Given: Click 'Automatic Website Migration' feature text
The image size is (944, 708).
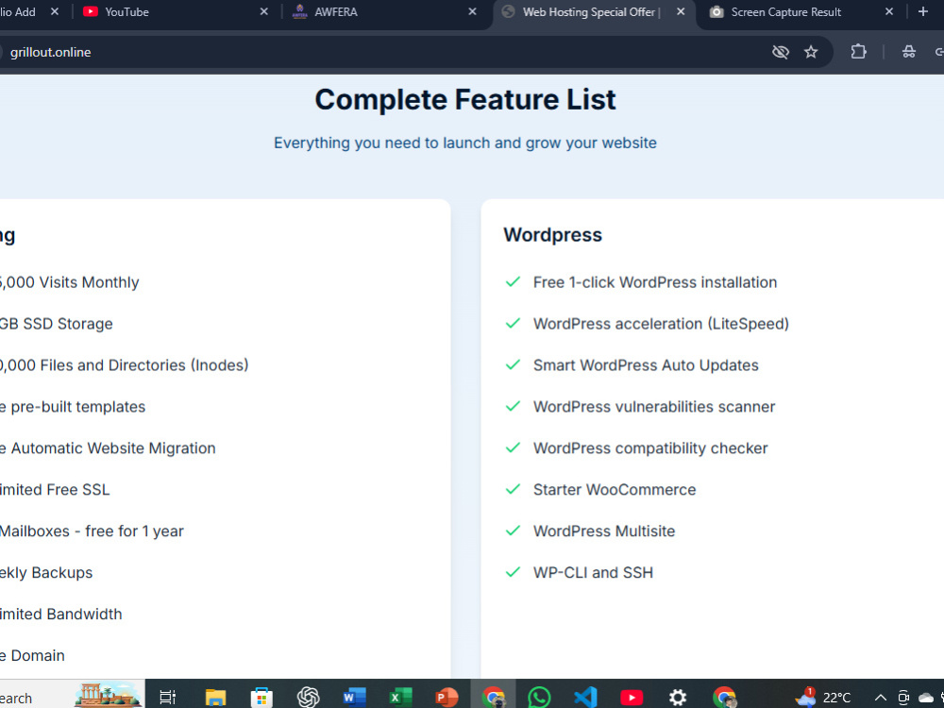Looking at the screenshot, I should click(x=113, y=448).
